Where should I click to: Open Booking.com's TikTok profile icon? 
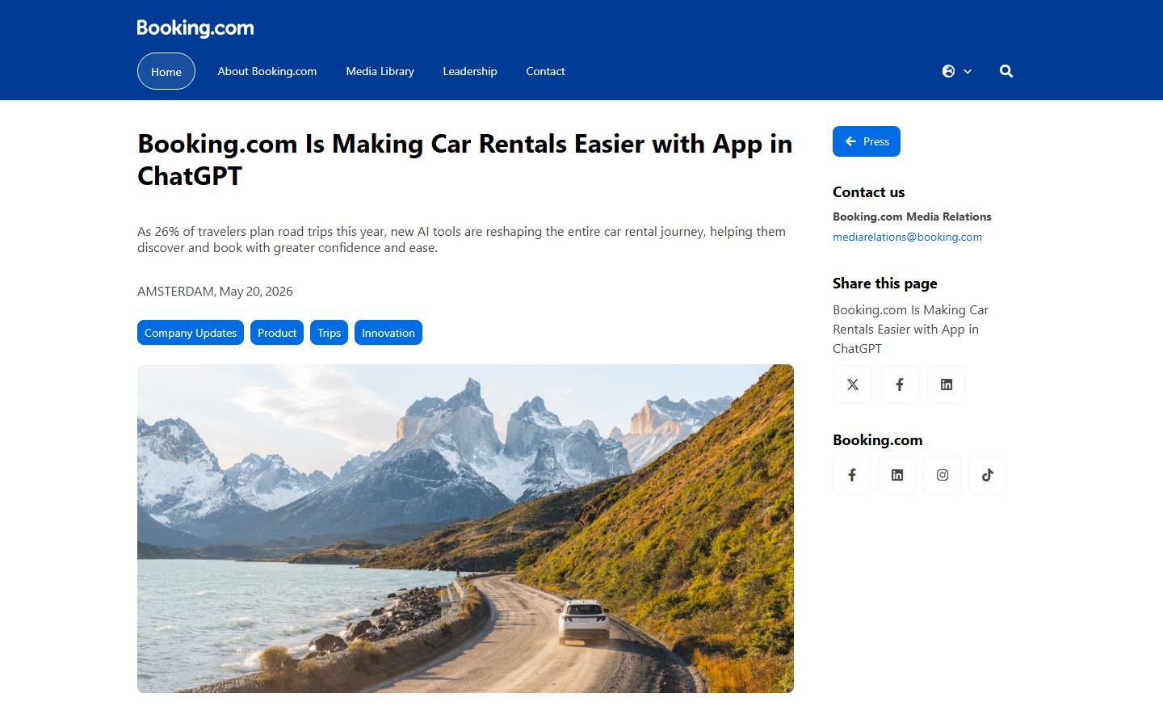(x=988, y=475)
